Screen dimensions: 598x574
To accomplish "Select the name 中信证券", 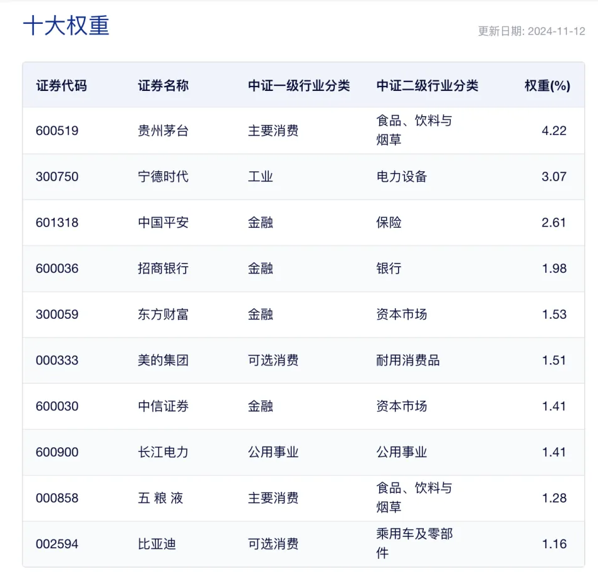I will (x=163, y=407).
